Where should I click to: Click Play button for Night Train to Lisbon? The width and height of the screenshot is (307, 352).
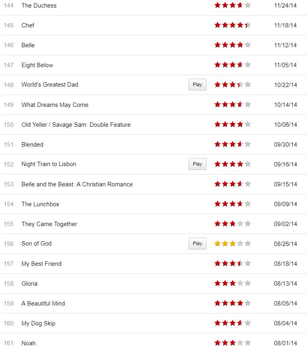click(x=197, y=164)
